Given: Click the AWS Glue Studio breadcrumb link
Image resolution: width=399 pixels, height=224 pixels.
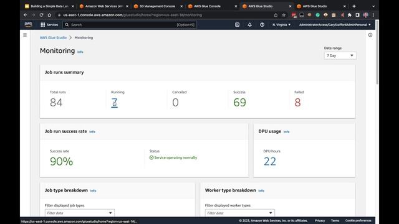Looking at the screenshot, I should coord(53,37).
